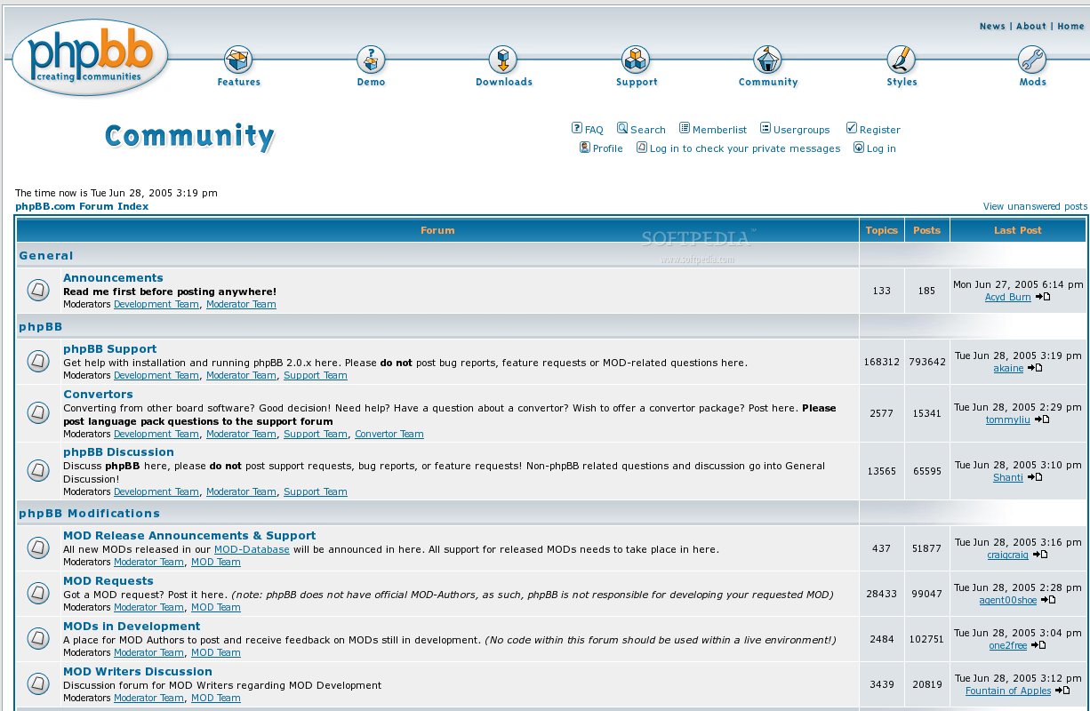Click the Announcements forum folder icon

point(38,290)
